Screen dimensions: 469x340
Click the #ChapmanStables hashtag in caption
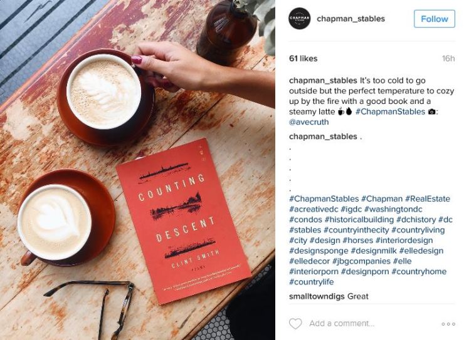pos(390,111)
